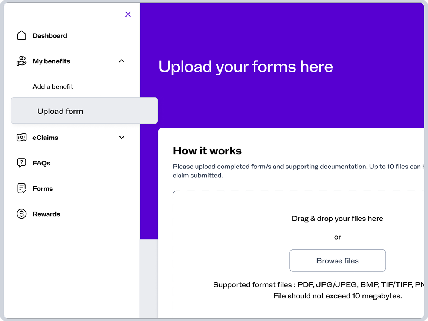Open the eClaims menu label
The height and width of the screenshot is (321, 428).
pyautogui.click(x=45, y=138)
